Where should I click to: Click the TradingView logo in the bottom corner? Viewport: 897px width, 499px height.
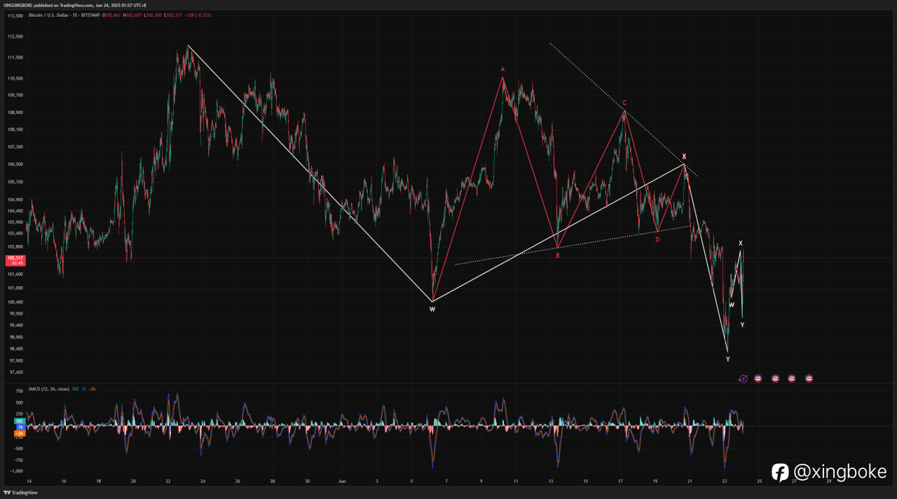(20, 493)
